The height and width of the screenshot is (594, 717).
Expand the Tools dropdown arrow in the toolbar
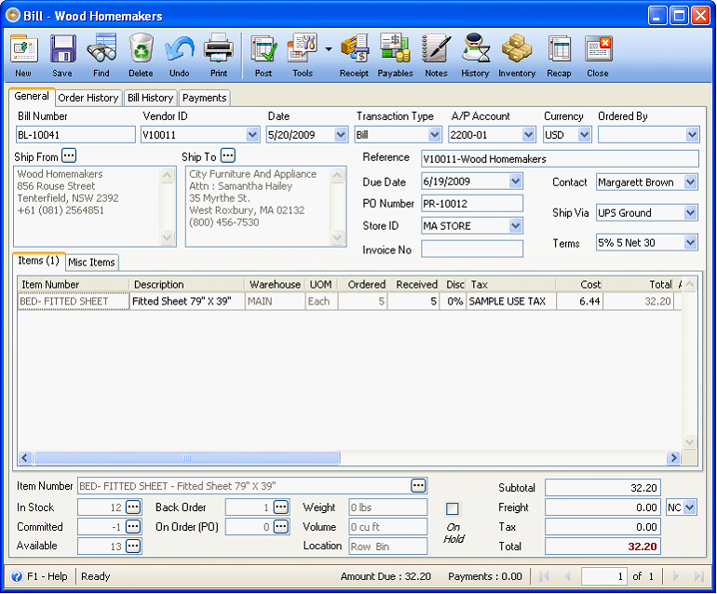[x=329, y=49]
